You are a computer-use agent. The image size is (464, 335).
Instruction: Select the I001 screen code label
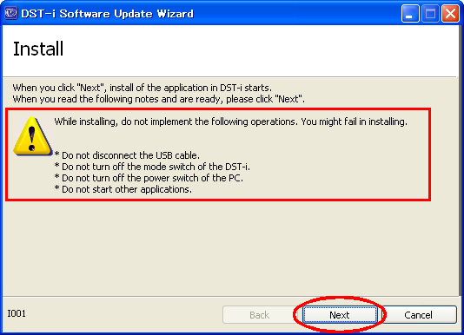pyautogui.click(x=17, y=313)
